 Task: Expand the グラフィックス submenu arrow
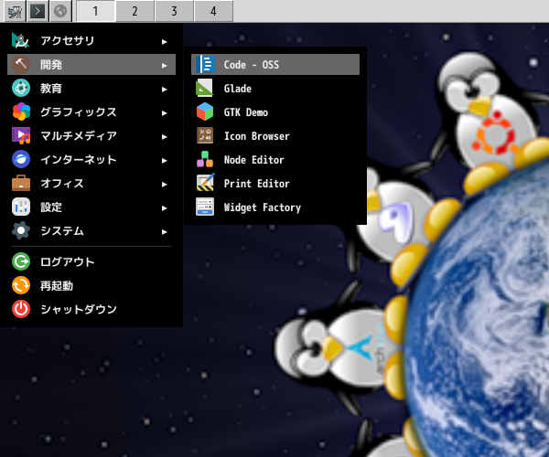164,113
